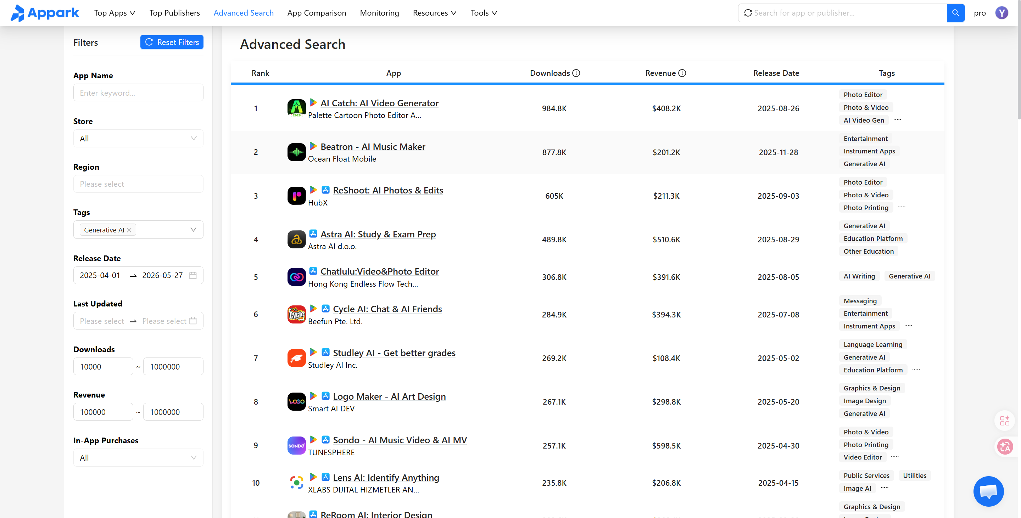Image resolution: width=1021 pixels, height=518 pixels.
Task: Expand more tags for Sondo row
Action: pos(894,457)
